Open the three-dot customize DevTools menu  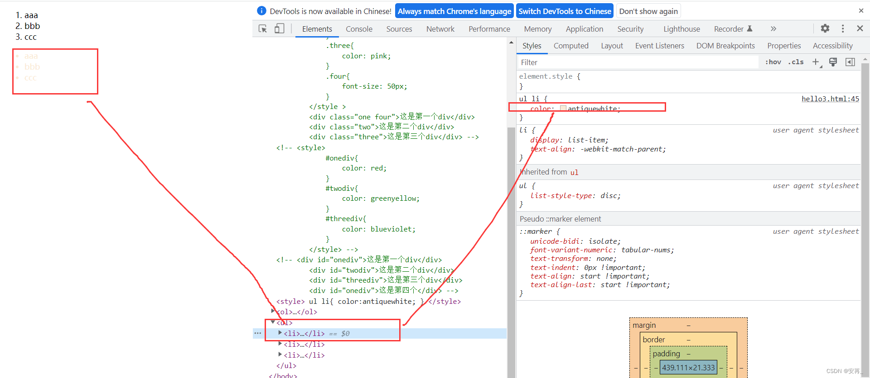tap(843, 28)
